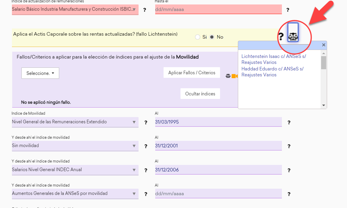Click help icon beside last empty Al date
This screenshot has width=347, height=208.
click(289, 194)
